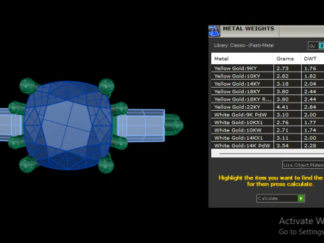Click the Metal column header

click(x=242, y=59)
